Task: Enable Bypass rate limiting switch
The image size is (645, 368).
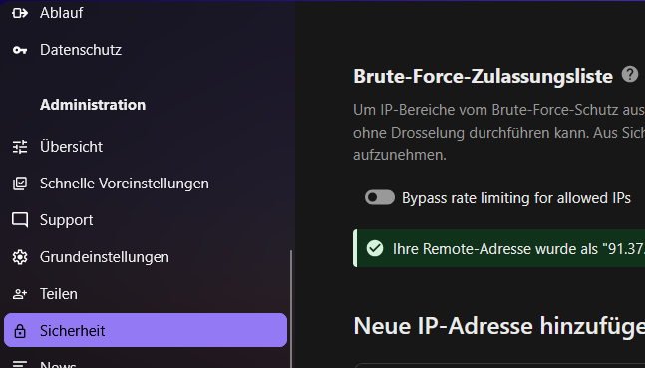Action: point(380,198)
